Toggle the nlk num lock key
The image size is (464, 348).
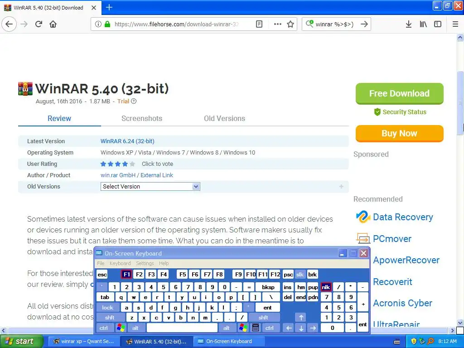pyautogui.click(x=326, y=287)
